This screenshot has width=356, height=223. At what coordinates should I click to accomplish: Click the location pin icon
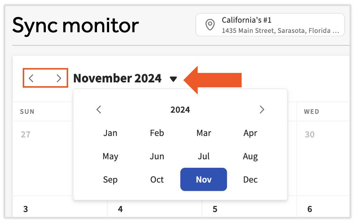point(209,25)
